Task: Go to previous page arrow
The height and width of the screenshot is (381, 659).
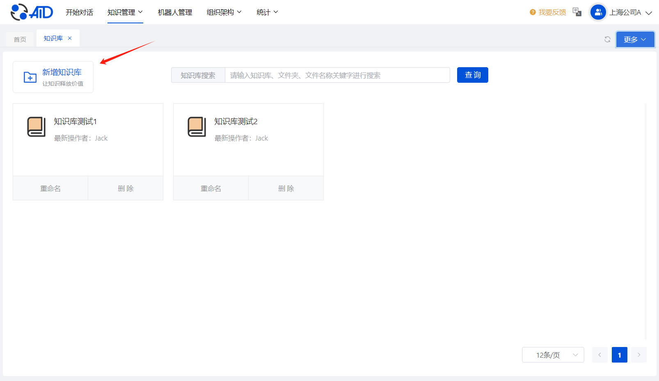Action: coord(600,355)
